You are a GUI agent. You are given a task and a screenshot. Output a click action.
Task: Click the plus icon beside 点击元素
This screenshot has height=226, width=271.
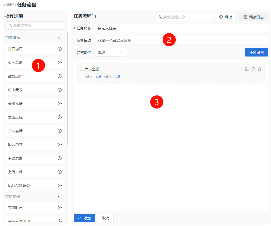point(60,90)
